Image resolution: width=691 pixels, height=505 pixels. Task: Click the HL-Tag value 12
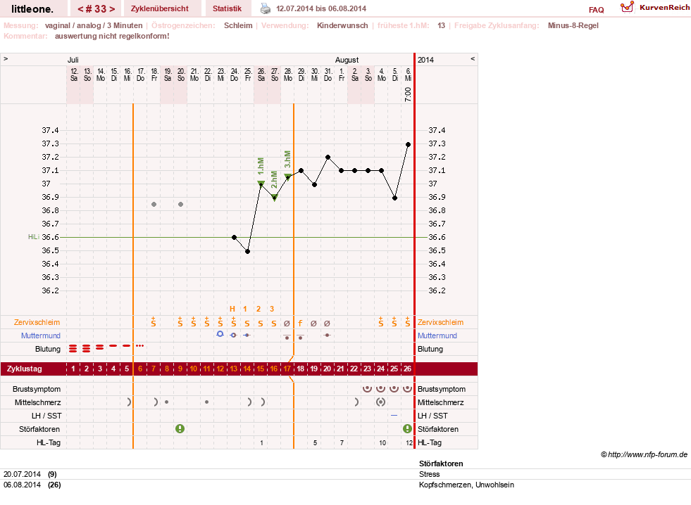[409, 443]
